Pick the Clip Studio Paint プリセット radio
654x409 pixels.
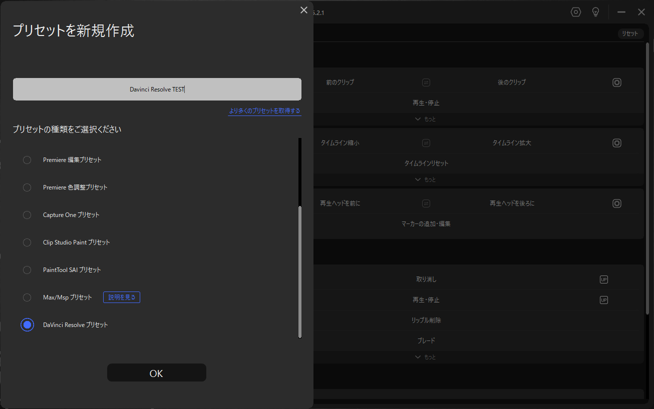[27, 242]
